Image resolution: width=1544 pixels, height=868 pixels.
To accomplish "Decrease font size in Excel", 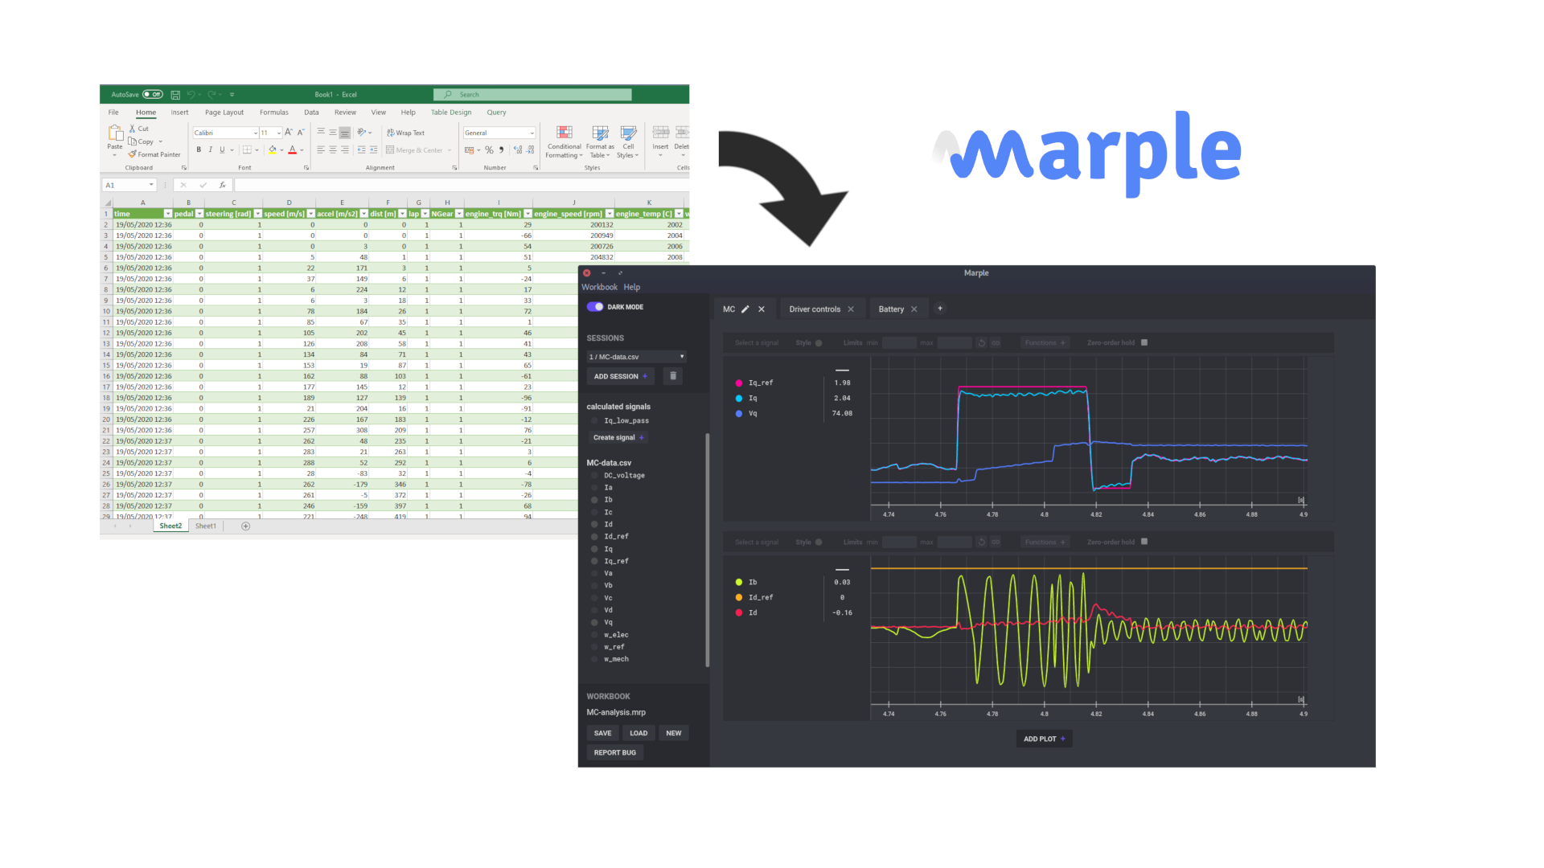I will click(x=301, y=133).
